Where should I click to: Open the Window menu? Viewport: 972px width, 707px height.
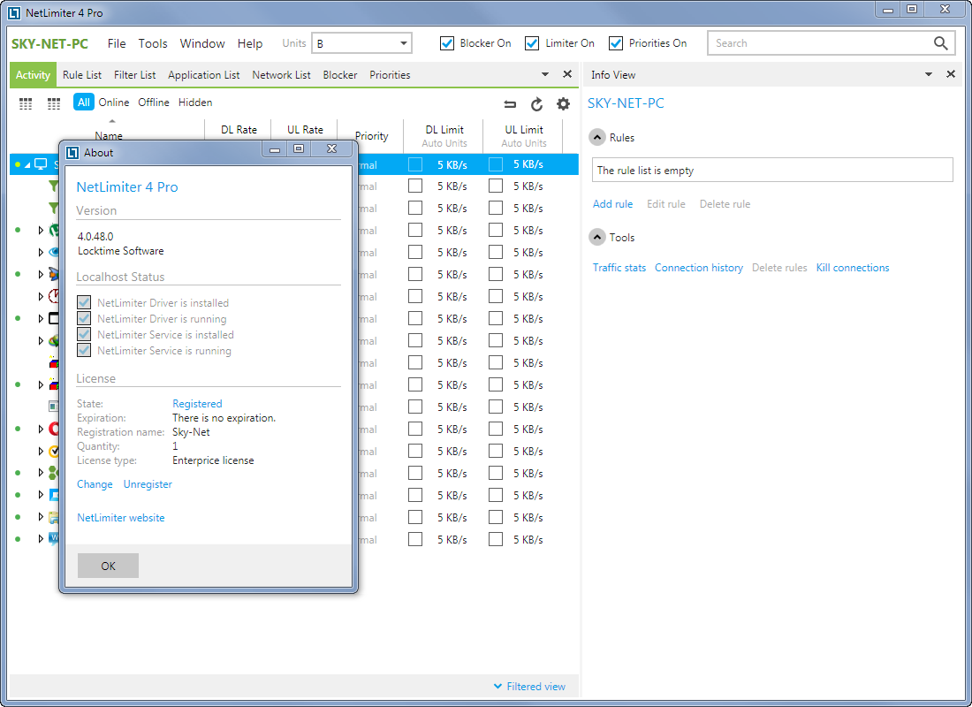202,43
